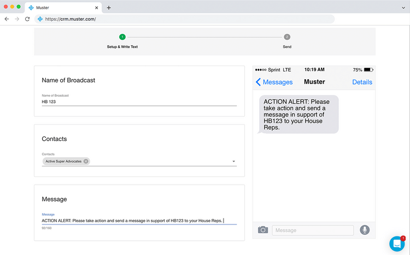410x255 pixels.
Task: Click the back chevron in phone preview
Action: [258, 82]
